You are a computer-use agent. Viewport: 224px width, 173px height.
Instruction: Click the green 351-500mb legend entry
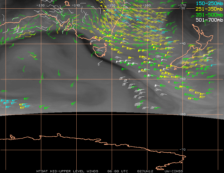pyautogui.click(x=209, y=15)
